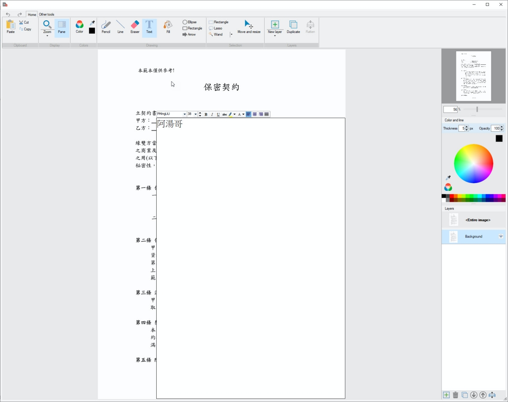508x402 pixels.
Task: Delete layer using trash icon
Action: (456, 395)
